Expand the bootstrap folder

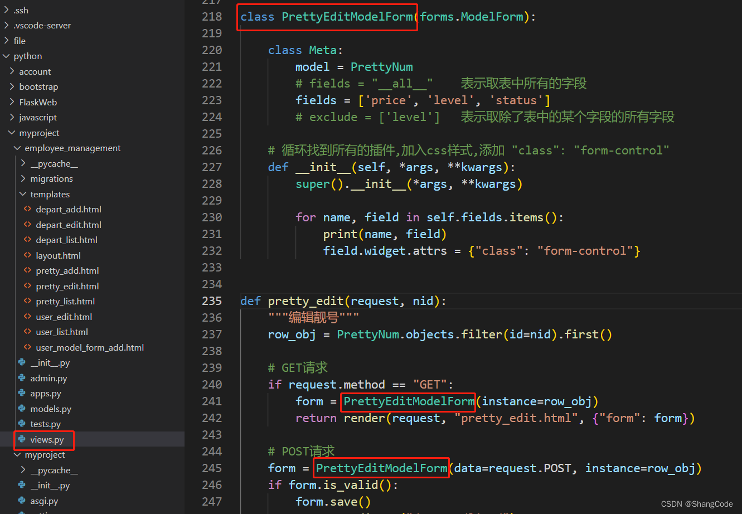tap(12, 87)
